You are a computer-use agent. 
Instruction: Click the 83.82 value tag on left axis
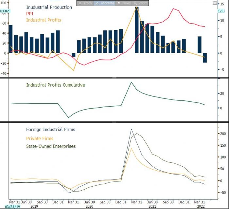tap(4, 11)
